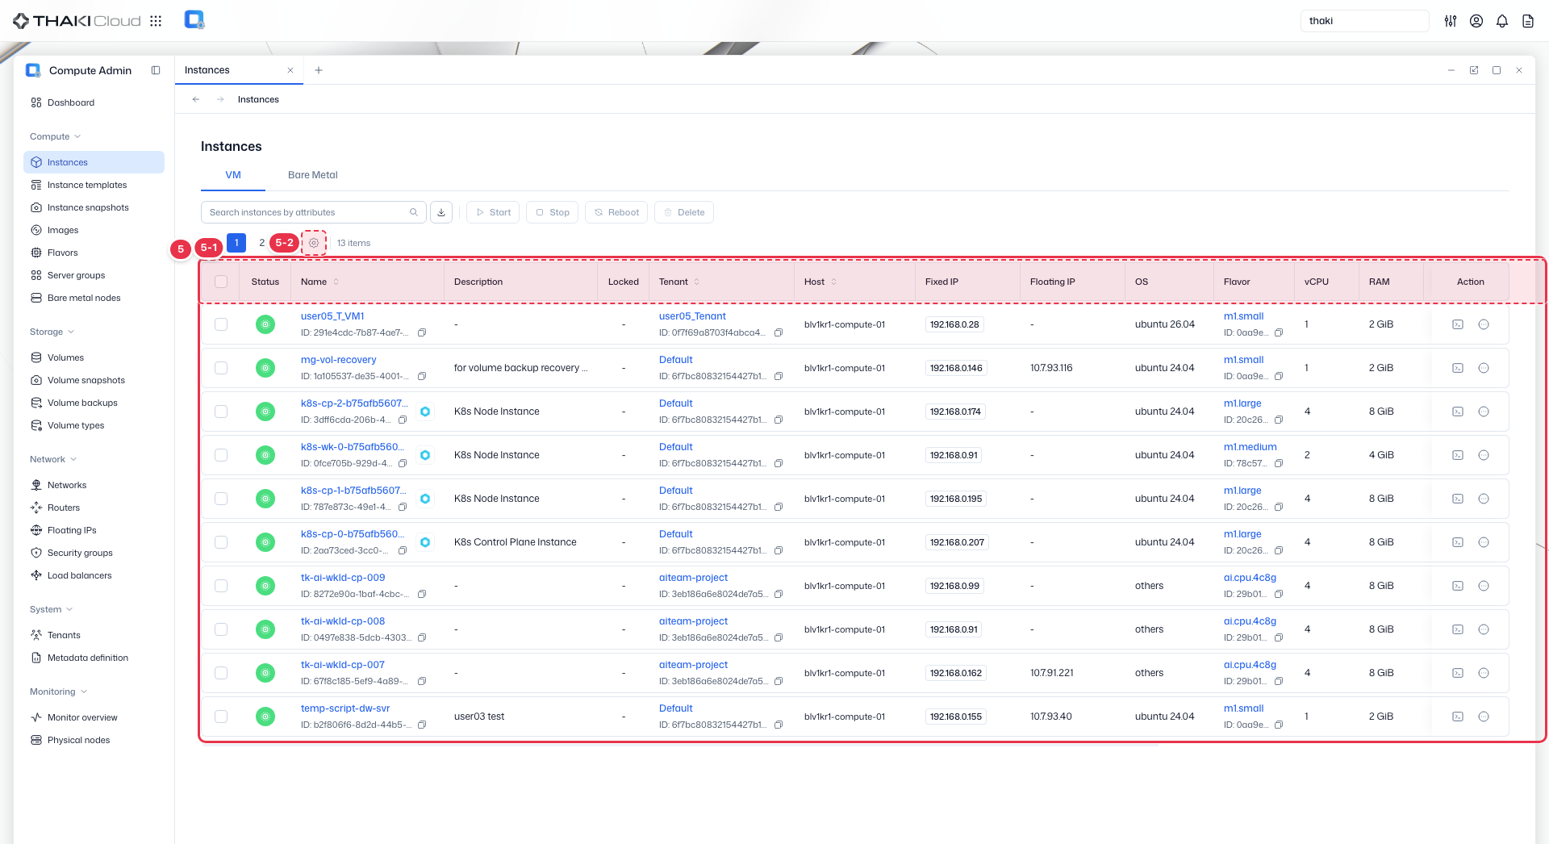Open console for mg-vol-recovery instance
This screenshot has height=844, width=1549.
1457,368
